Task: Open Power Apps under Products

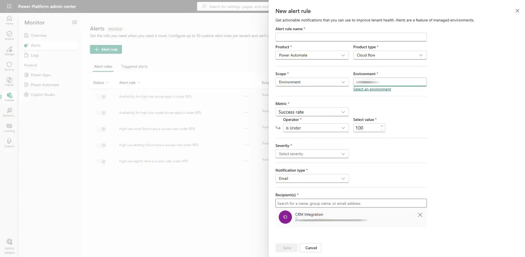Action: pyautogui.click(x=50, y=75)
